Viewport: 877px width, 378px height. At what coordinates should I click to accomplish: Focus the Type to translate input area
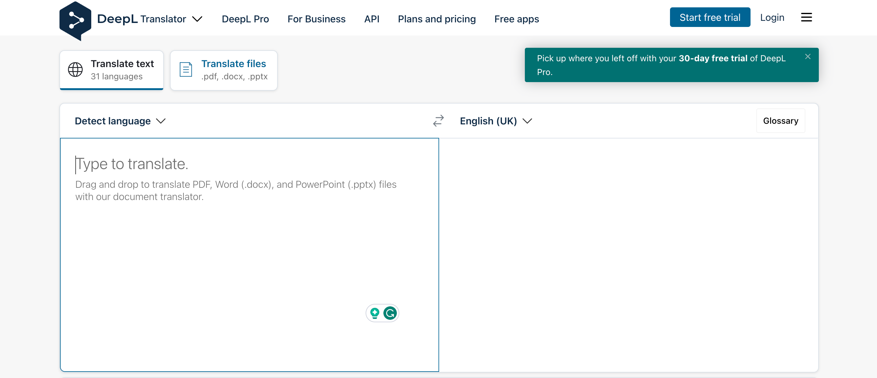click(x=250, y=255)
